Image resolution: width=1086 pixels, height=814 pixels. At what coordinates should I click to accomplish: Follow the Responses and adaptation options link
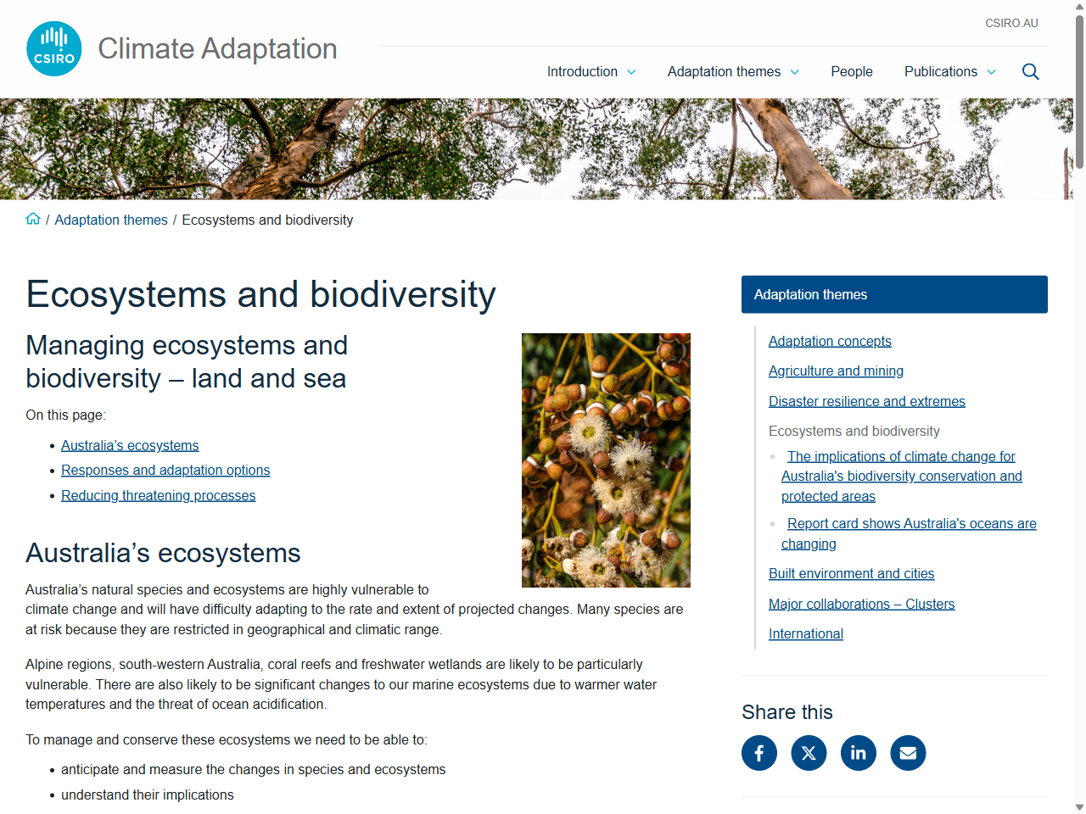click(165, 470)
